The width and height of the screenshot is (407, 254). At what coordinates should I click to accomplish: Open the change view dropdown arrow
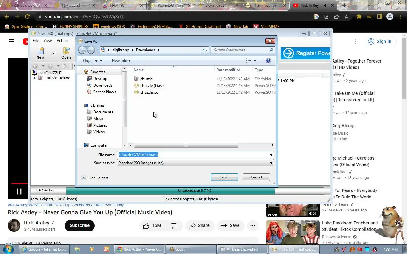(255, 61)
